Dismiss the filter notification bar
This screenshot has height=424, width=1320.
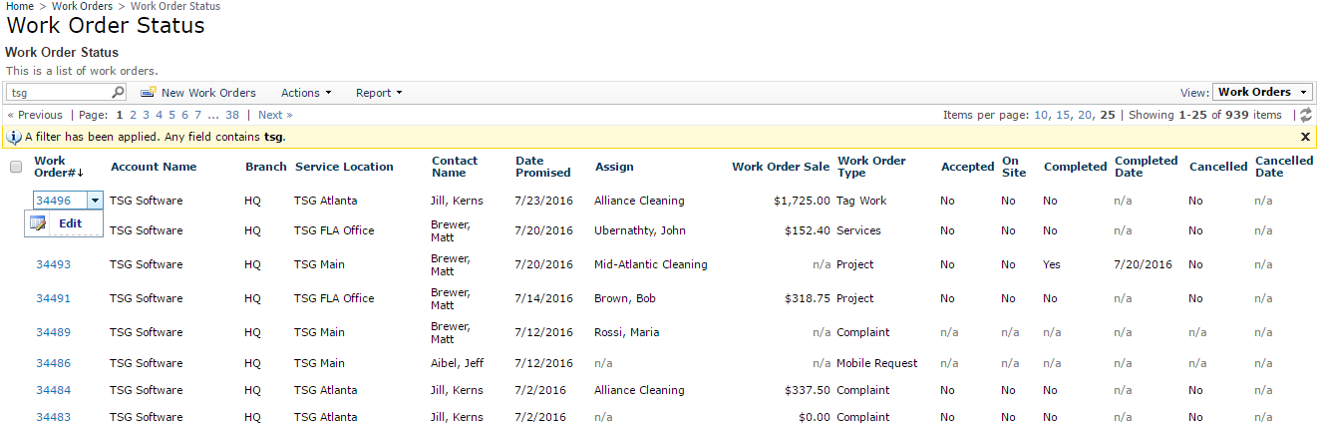tap(1305, 137)
